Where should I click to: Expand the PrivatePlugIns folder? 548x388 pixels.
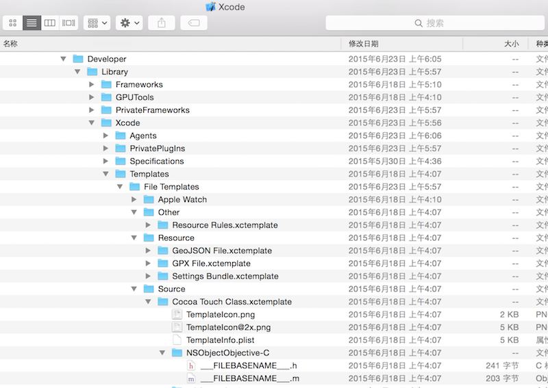click(105, 148)
